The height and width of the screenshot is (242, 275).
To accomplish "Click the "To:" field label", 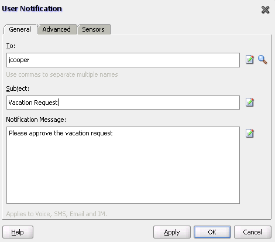I will [x=11, y=46].
